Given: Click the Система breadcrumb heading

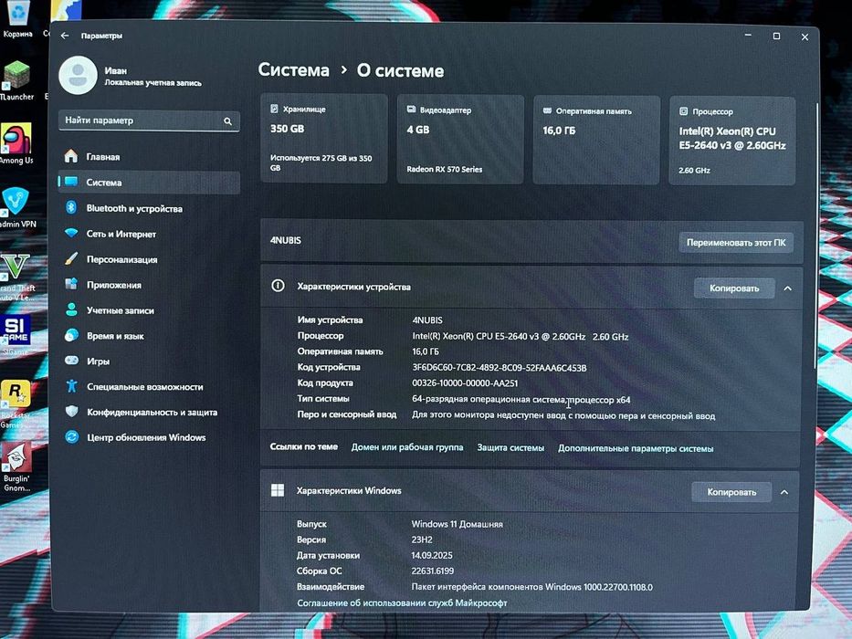Looking at the screenshot, I should click(293, 69).
